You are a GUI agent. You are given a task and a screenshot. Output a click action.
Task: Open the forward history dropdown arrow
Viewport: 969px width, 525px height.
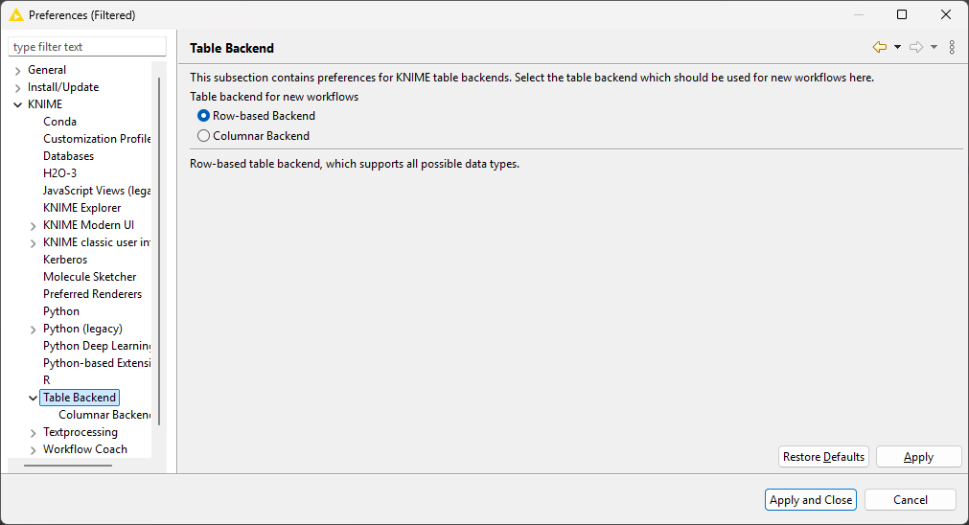[934, 47]
